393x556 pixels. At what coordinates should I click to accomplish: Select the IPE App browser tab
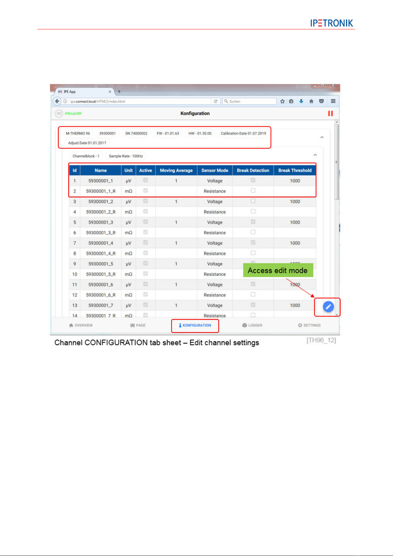pos(85,92)
